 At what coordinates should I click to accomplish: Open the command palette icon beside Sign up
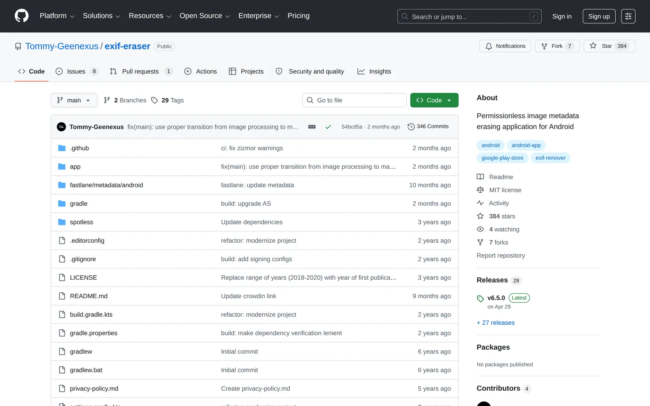click(628, 16)
